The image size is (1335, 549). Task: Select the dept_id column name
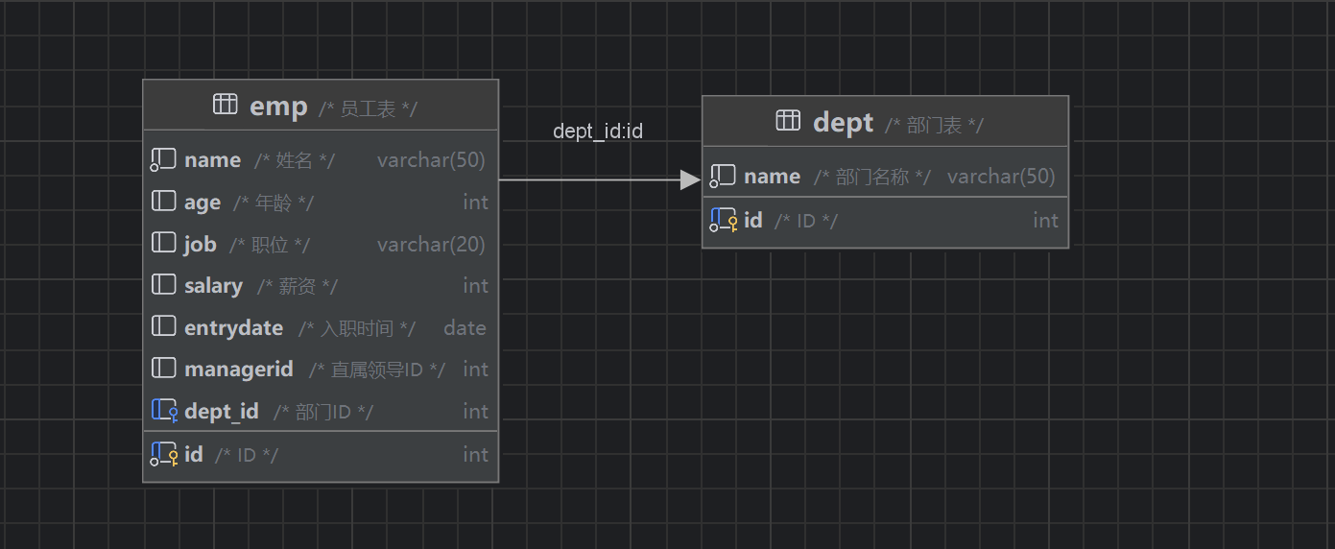pyautogui.click(x=222, y=412)
